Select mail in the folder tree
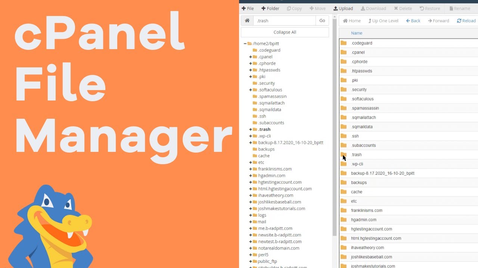This screenshot has width=478, height=268. (262, 222)
